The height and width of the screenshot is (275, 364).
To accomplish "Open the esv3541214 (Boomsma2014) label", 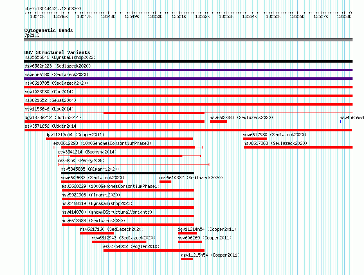I will coord(87,152).
